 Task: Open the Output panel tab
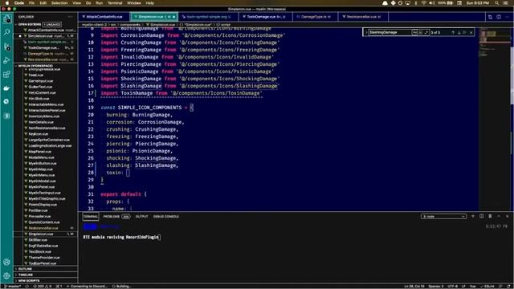pyautogui.click(x=141, y=216)
